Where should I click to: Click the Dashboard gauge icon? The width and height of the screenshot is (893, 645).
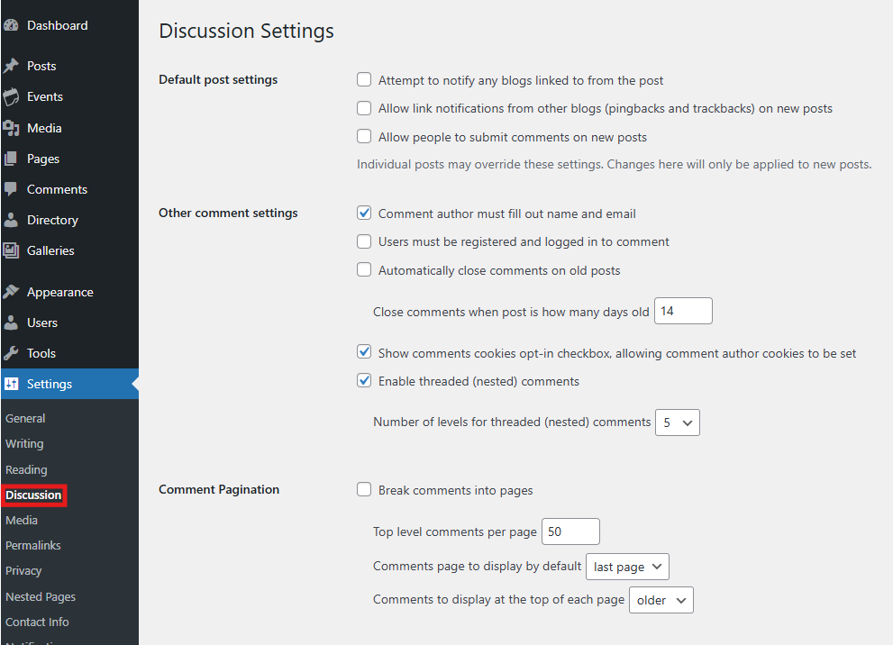11,25
